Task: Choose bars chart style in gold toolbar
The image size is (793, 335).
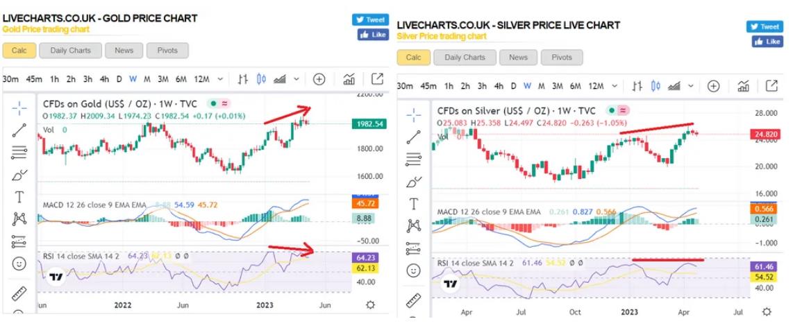Action: 243,79
